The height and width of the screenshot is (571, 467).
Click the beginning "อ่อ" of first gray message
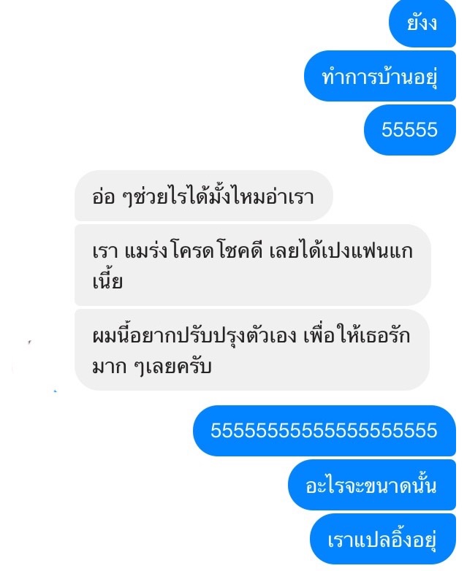click(x=104, y=196)
